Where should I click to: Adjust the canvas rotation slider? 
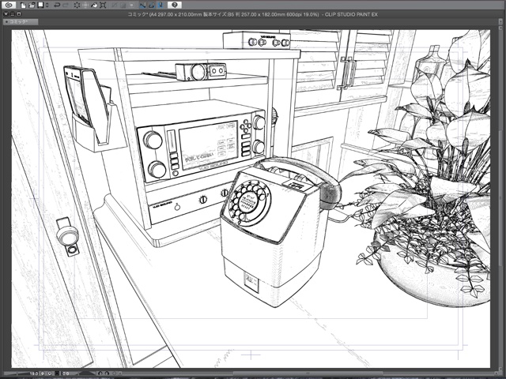tap(86, 373)
